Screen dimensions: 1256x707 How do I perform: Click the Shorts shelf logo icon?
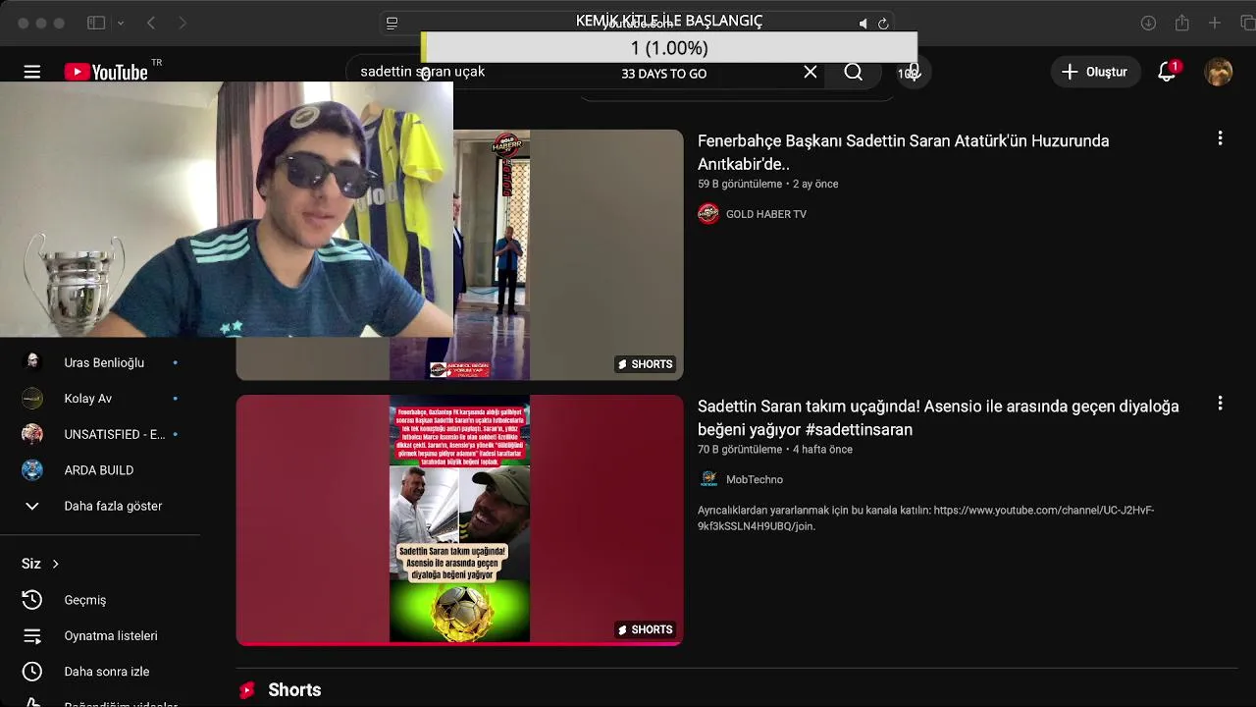[x=247, y=690]
